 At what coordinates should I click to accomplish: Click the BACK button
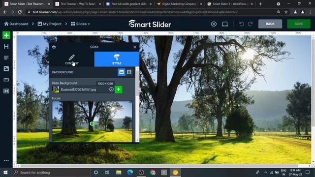click(270, 24)
